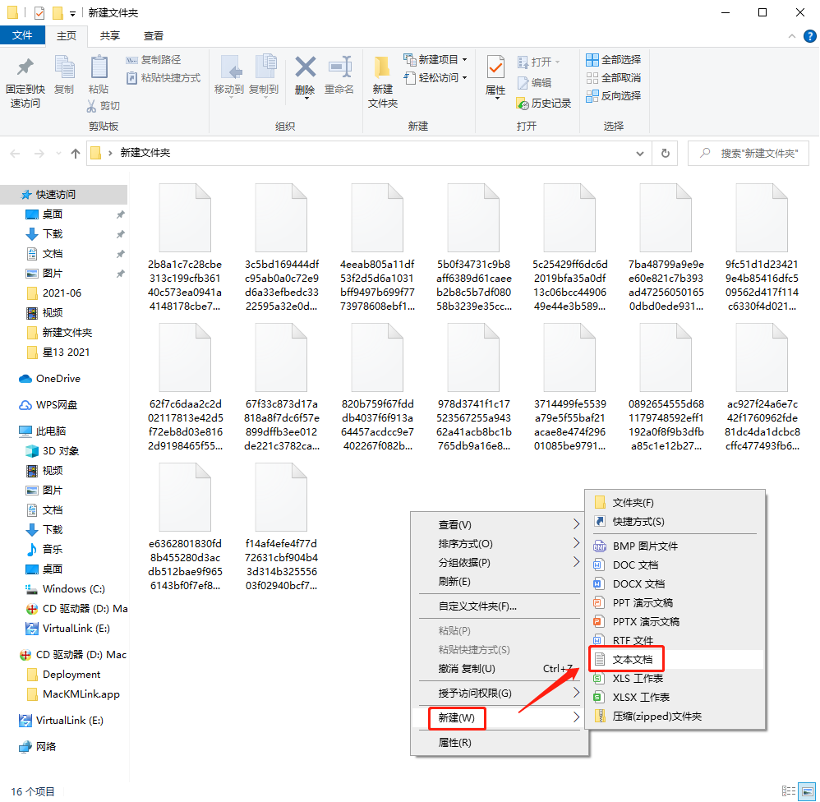Go up one folder level arrow

[x=76, y=154]
